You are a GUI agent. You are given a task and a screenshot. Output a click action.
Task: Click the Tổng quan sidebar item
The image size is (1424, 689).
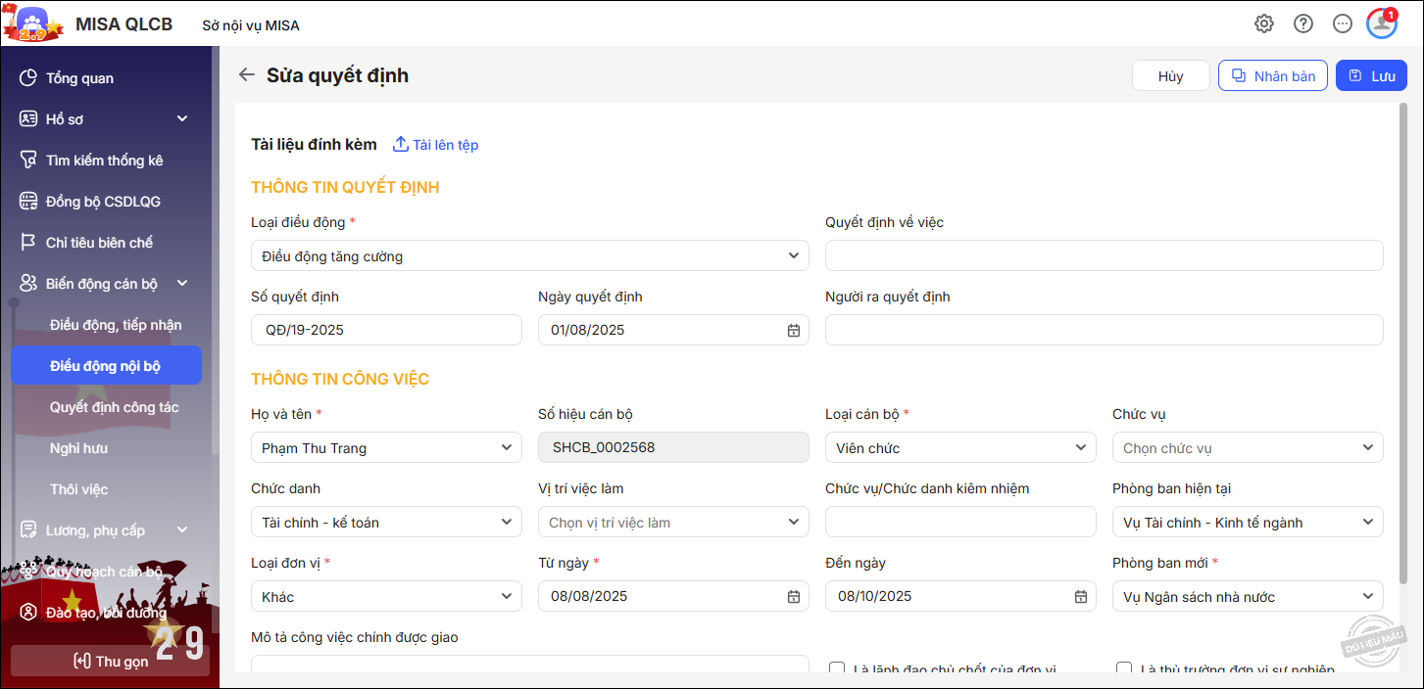point(79,78)
